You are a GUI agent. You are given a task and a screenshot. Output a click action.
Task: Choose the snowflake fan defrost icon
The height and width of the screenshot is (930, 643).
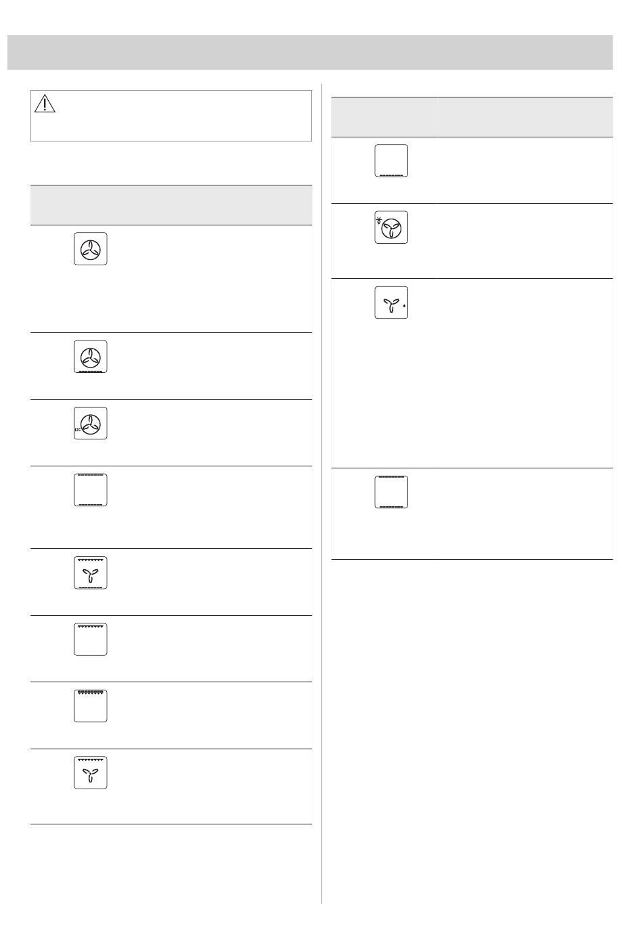(x=391, y=227)
